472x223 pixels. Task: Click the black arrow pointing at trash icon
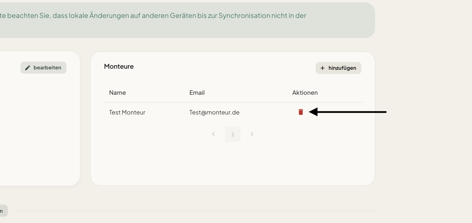tap(348, 112)
